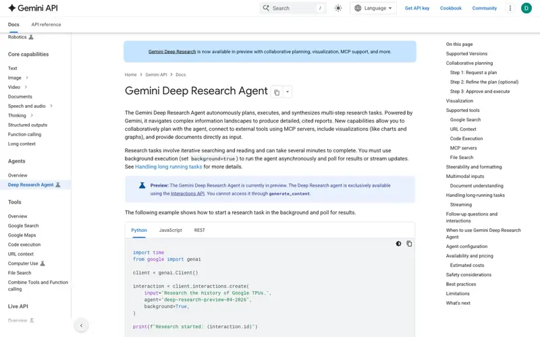Jump to Collaborative planning section
This screenshot has height=337, width=540.
tap(469, 63)
